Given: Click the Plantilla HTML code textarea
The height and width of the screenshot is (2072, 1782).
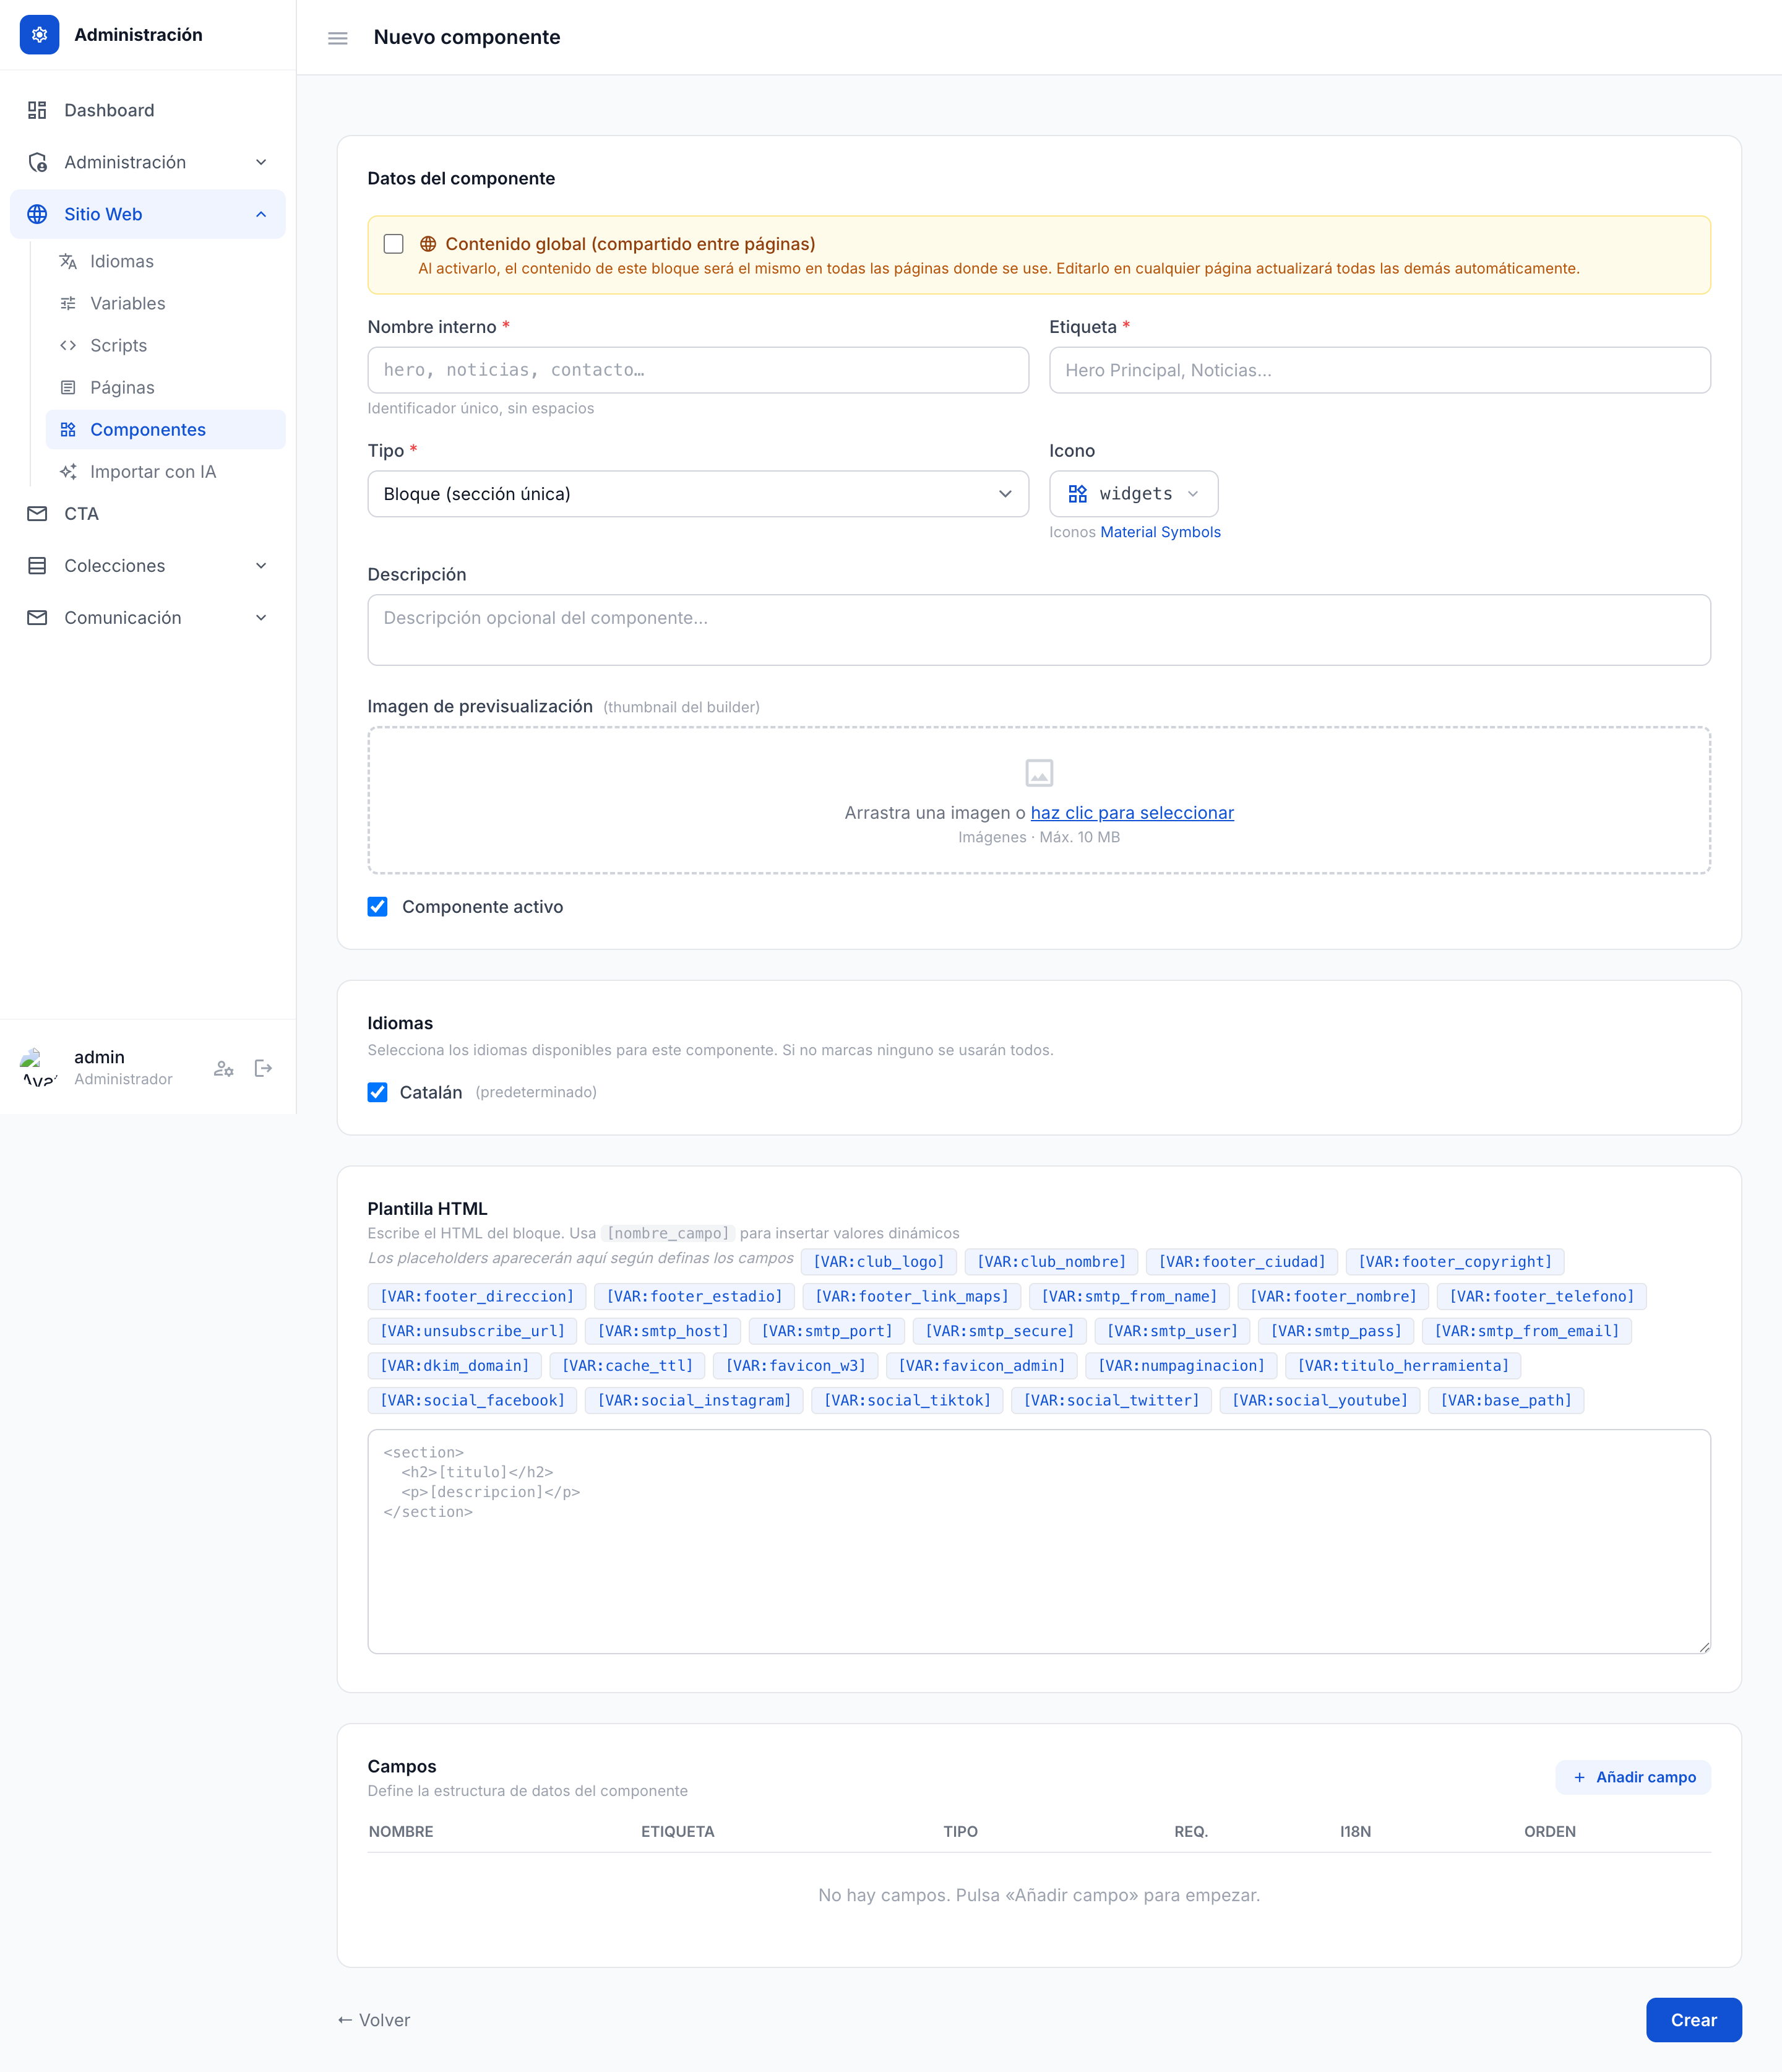Looking at the screenshot, I should (x=1039, y=1541).
